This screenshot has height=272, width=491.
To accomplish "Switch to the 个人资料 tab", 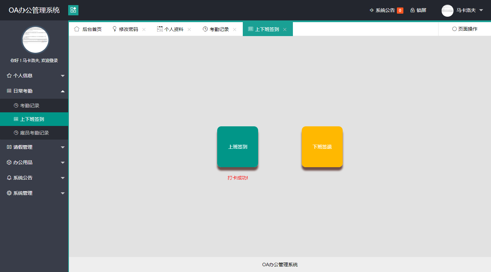I will pyautogui.click(x=174, y=29).
